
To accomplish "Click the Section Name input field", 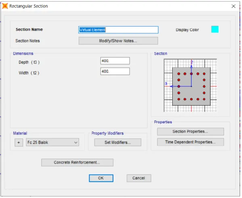I will coord(118,30).
